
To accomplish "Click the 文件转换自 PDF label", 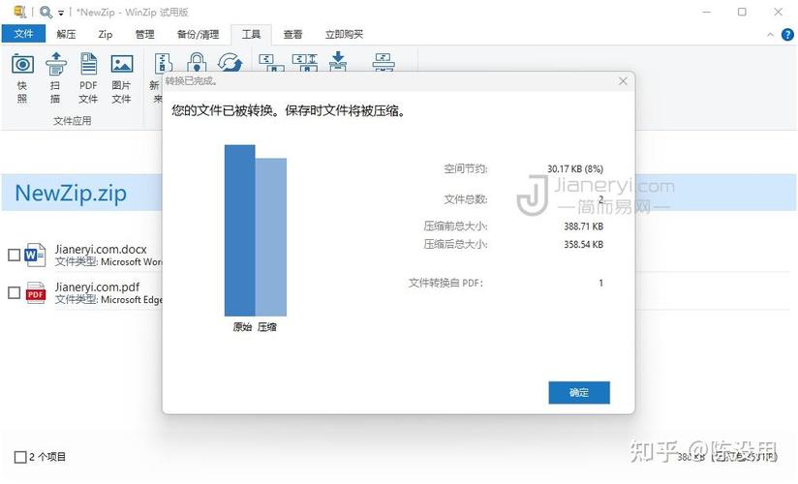I will pos(445,283).
